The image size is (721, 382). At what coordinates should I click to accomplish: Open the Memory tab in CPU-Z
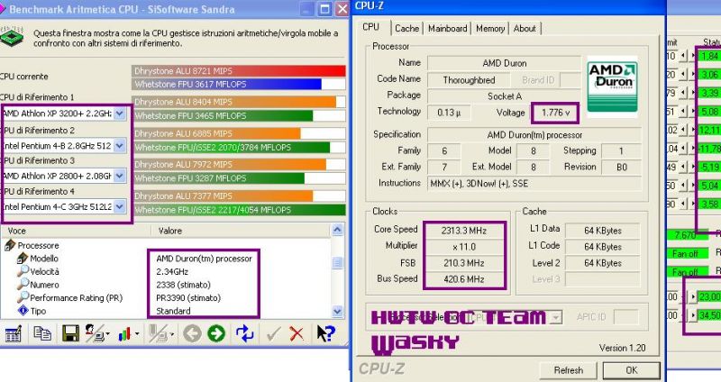click(x=490, y=29)
